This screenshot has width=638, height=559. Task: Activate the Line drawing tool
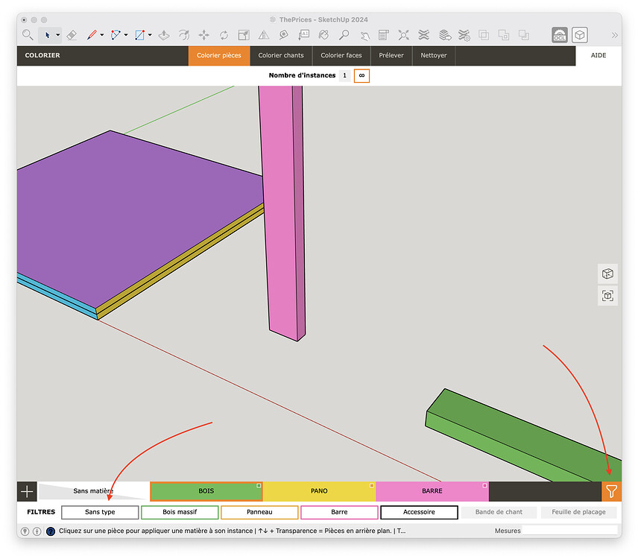(90, 34)
